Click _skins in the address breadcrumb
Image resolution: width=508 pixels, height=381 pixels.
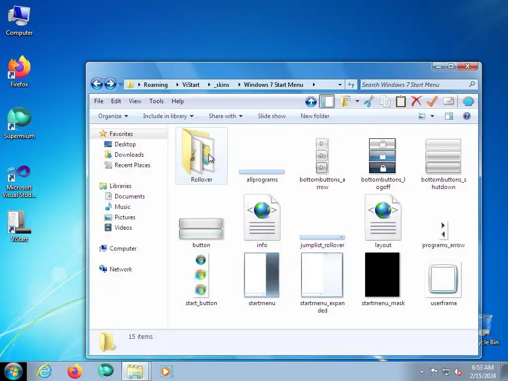pyautogui.click(x=222, y=84)
